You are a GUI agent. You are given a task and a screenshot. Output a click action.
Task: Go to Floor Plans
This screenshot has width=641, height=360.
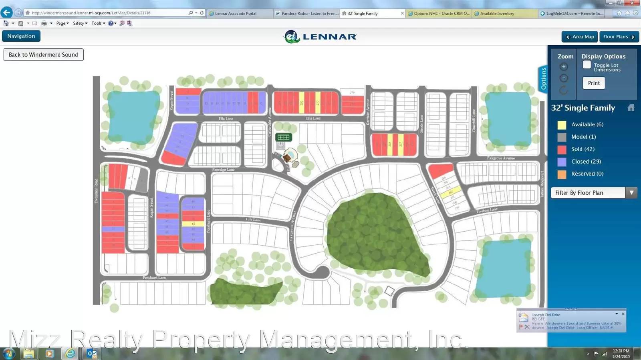point(619,37)
